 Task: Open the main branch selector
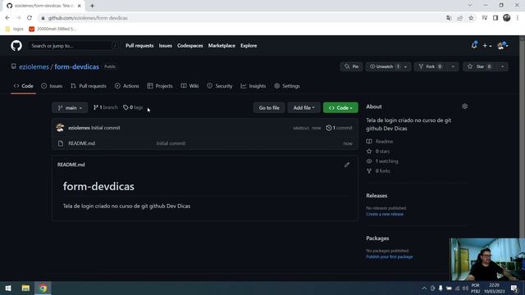pos(70,107)
